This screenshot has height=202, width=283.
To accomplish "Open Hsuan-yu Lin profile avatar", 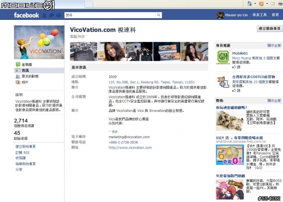I will click(x=220, y=15).
